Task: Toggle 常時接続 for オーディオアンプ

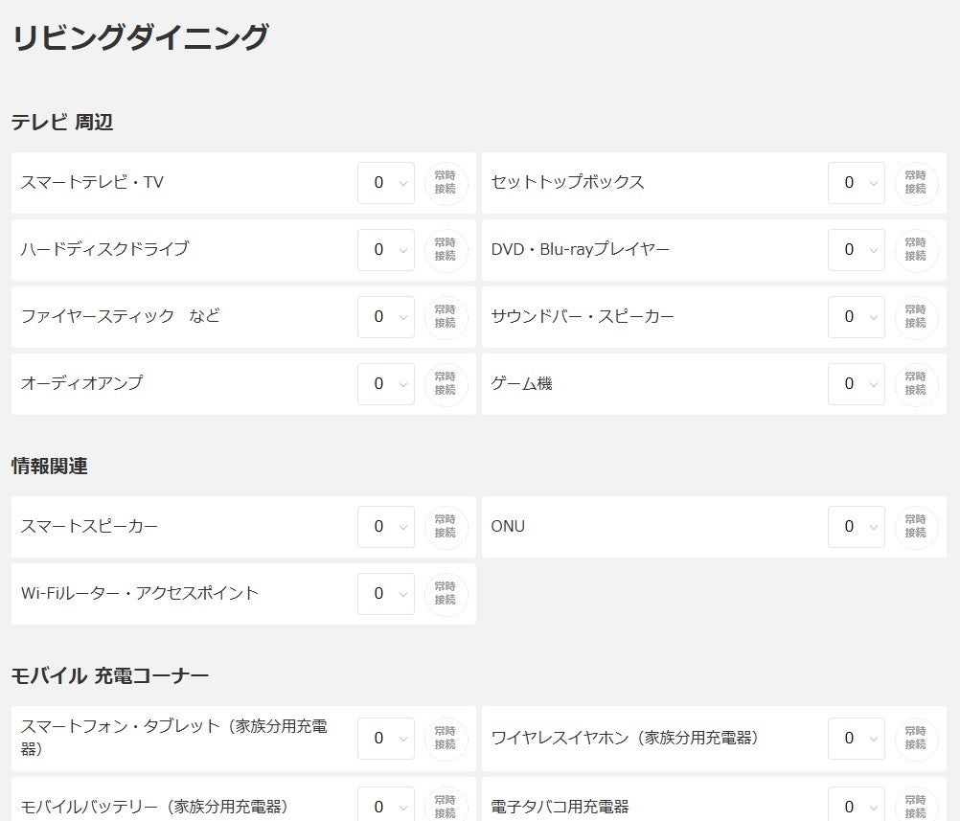Action: tap(446, 383)
